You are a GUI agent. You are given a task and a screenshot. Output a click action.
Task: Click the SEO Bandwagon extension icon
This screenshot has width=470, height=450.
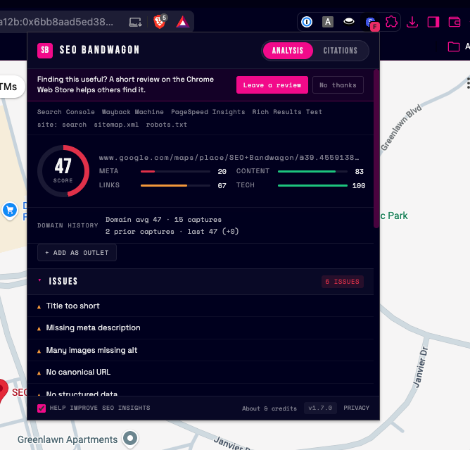(372, 23)
